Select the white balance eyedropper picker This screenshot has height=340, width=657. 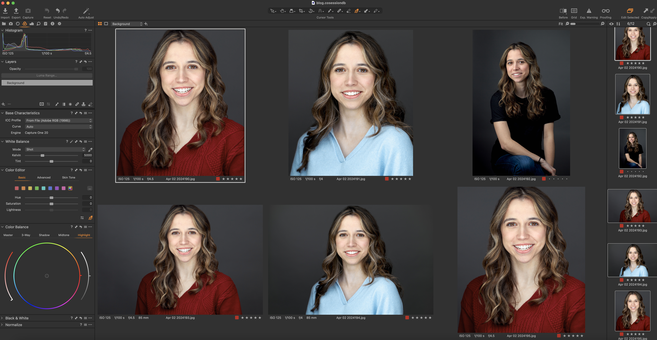coord(90,150)
